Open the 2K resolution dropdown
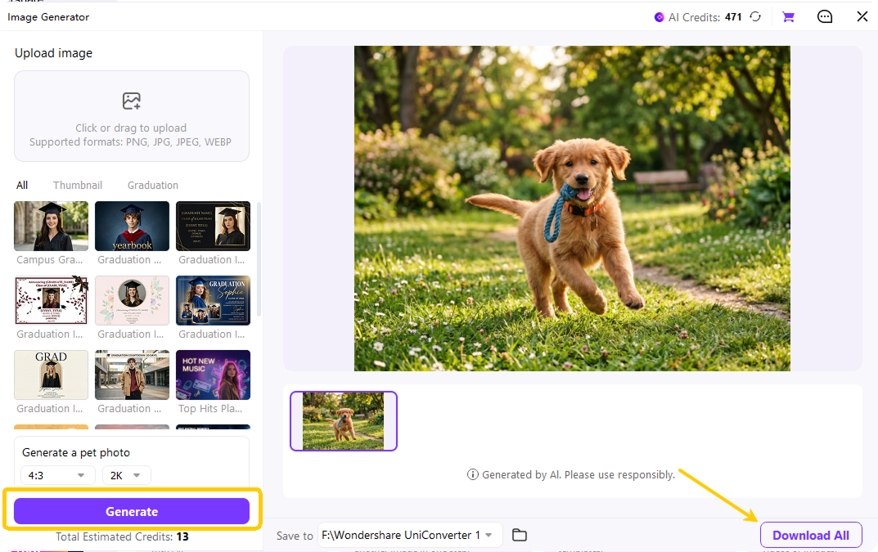 coord(127,475)
